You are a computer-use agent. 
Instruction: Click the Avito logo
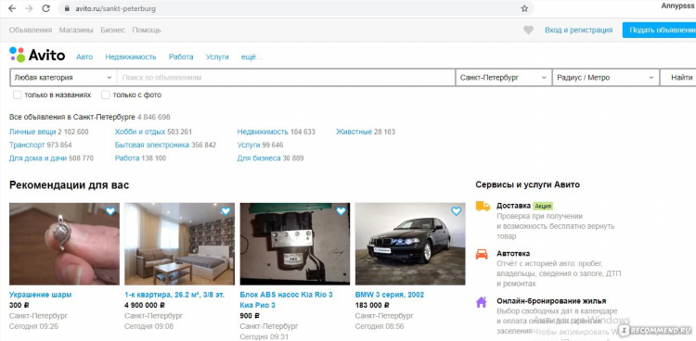click(37, 55)
